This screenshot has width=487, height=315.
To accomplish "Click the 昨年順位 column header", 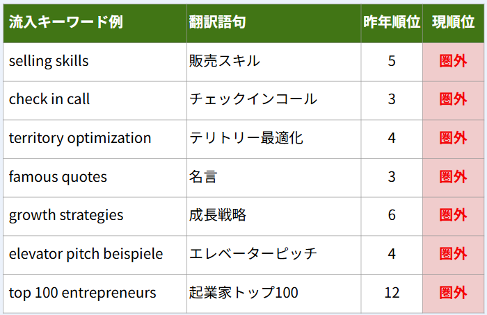I will pos(392,22).
